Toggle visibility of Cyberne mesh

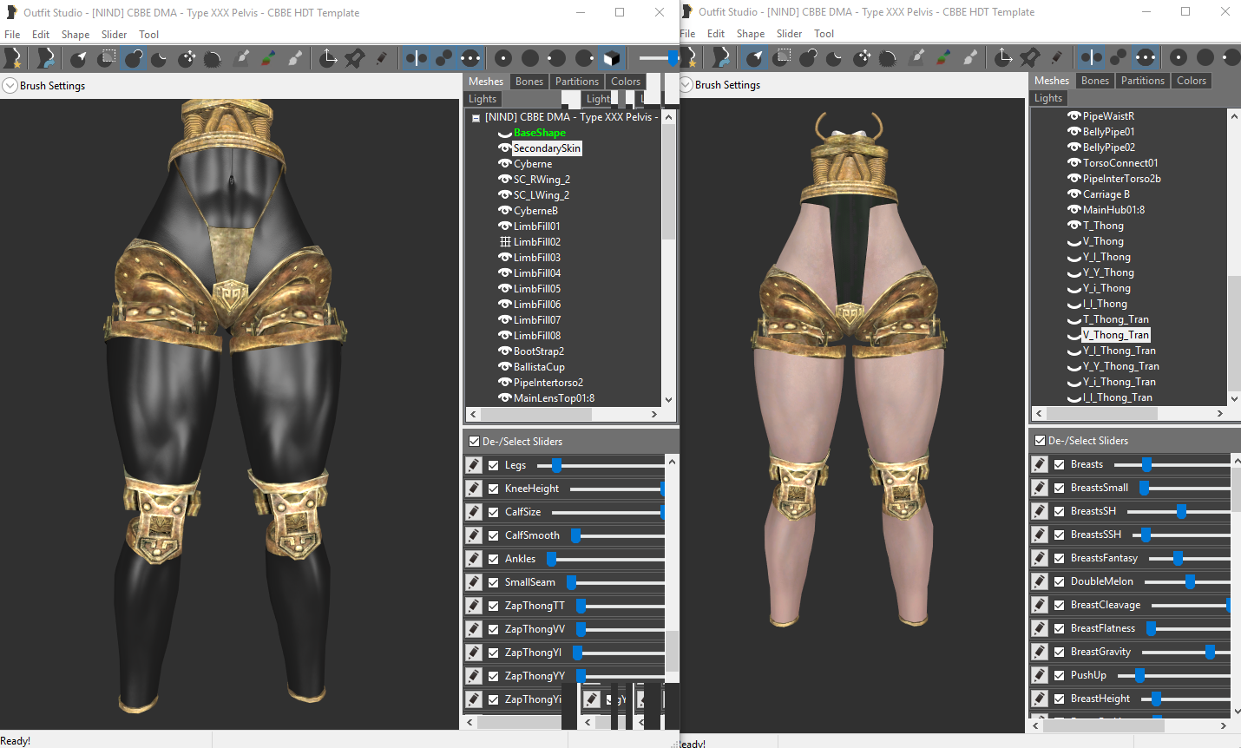(x=504, y=164)
